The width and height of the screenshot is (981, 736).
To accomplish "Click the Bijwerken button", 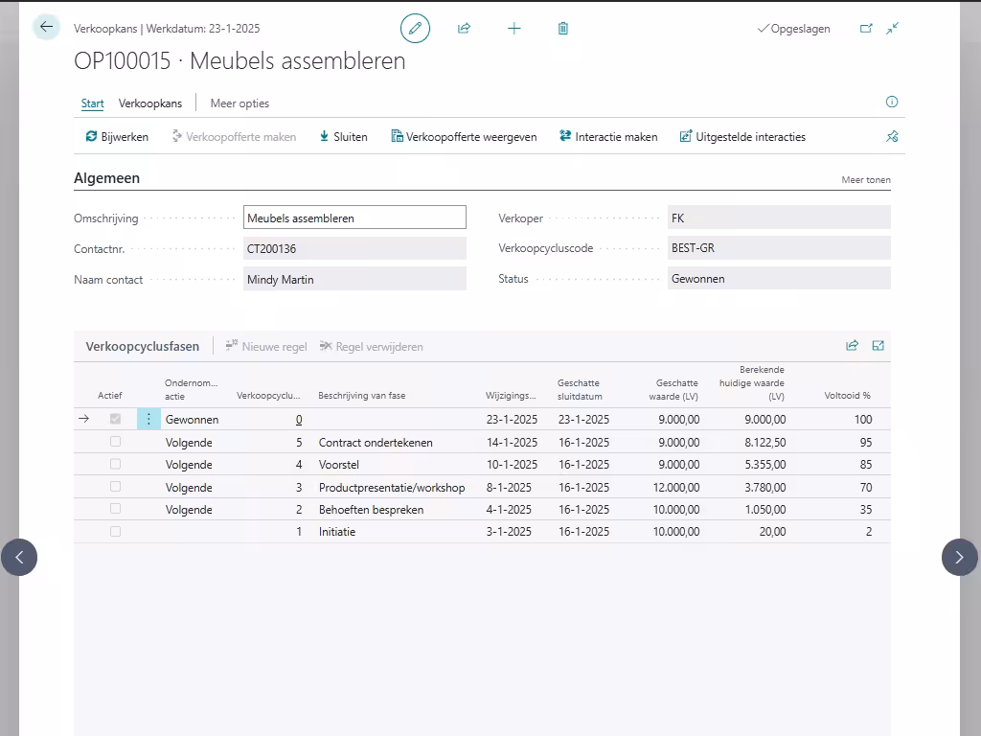I will click(117, 137).
